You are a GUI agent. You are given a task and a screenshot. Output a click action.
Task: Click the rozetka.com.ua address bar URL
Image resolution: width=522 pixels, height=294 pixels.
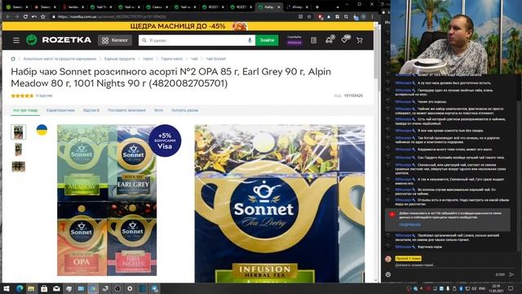click(x=113, y=16)
